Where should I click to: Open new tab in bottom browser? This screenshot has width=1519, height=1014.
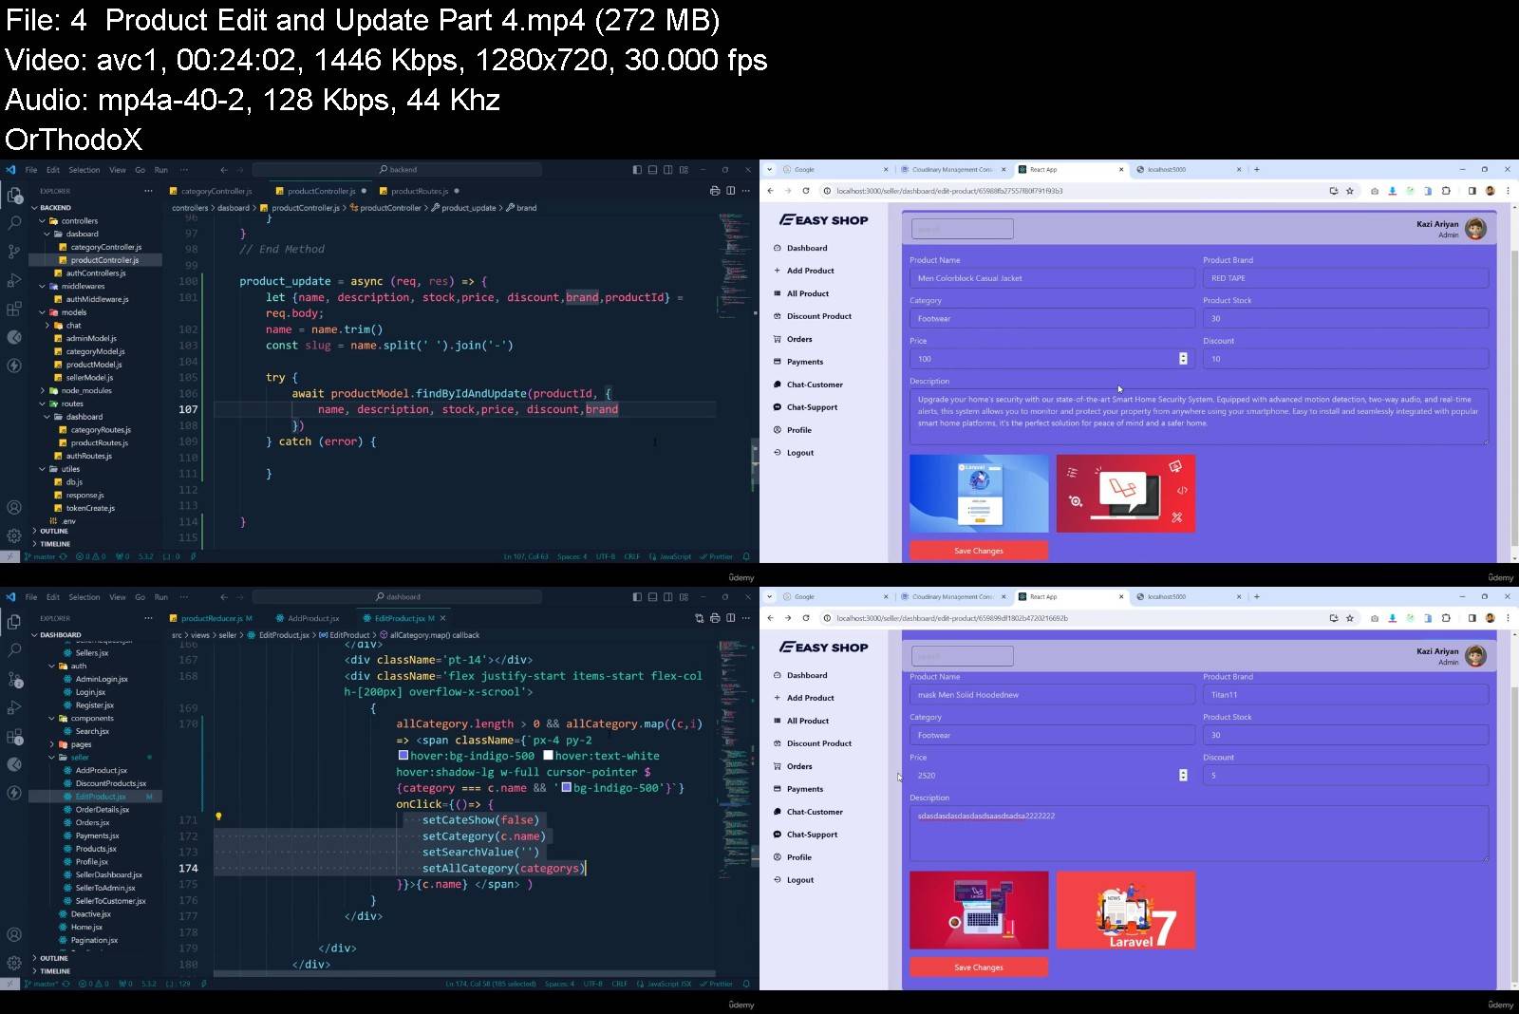pyautogui.click(x=1256, y=596)
